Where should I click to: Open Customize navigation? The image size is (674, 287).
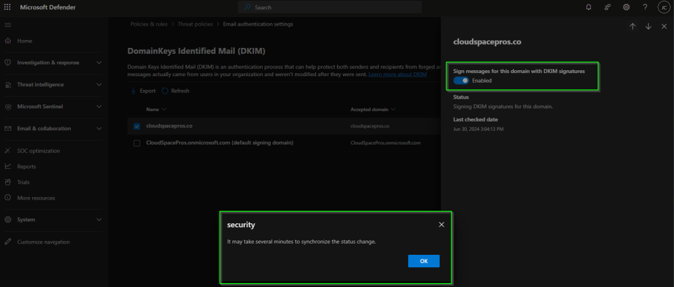tap(43, 242)
